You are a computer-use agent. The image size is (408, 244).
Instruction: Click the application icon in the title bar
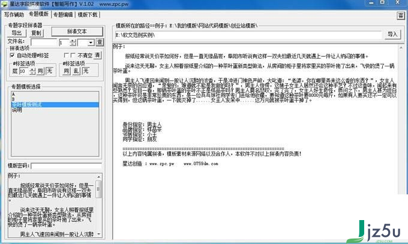point(4,4)
